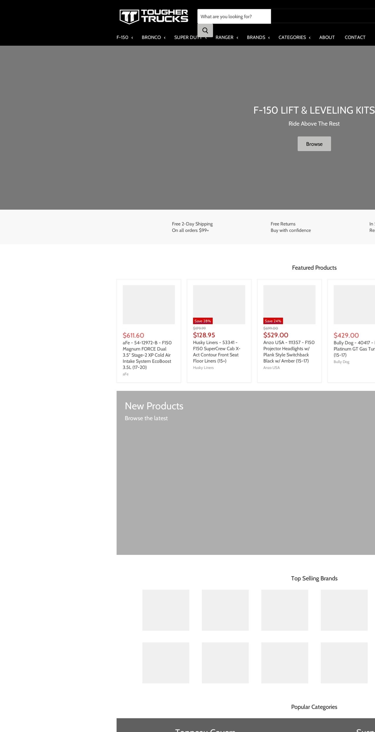Viewport: 375px width, 732px height.
Task: Open Husky Liners X-Act Contour floor liners title
Action: (x=217, y=352)
